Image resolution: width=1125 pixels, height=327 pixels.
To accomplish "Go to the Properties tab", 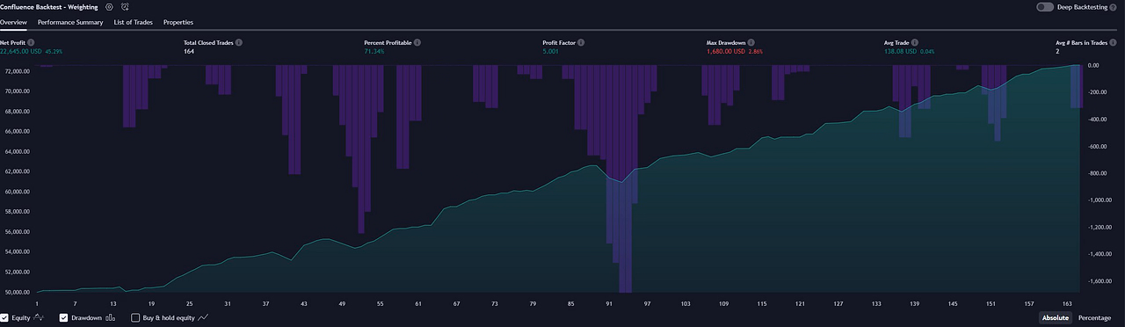I will (178, 22).
